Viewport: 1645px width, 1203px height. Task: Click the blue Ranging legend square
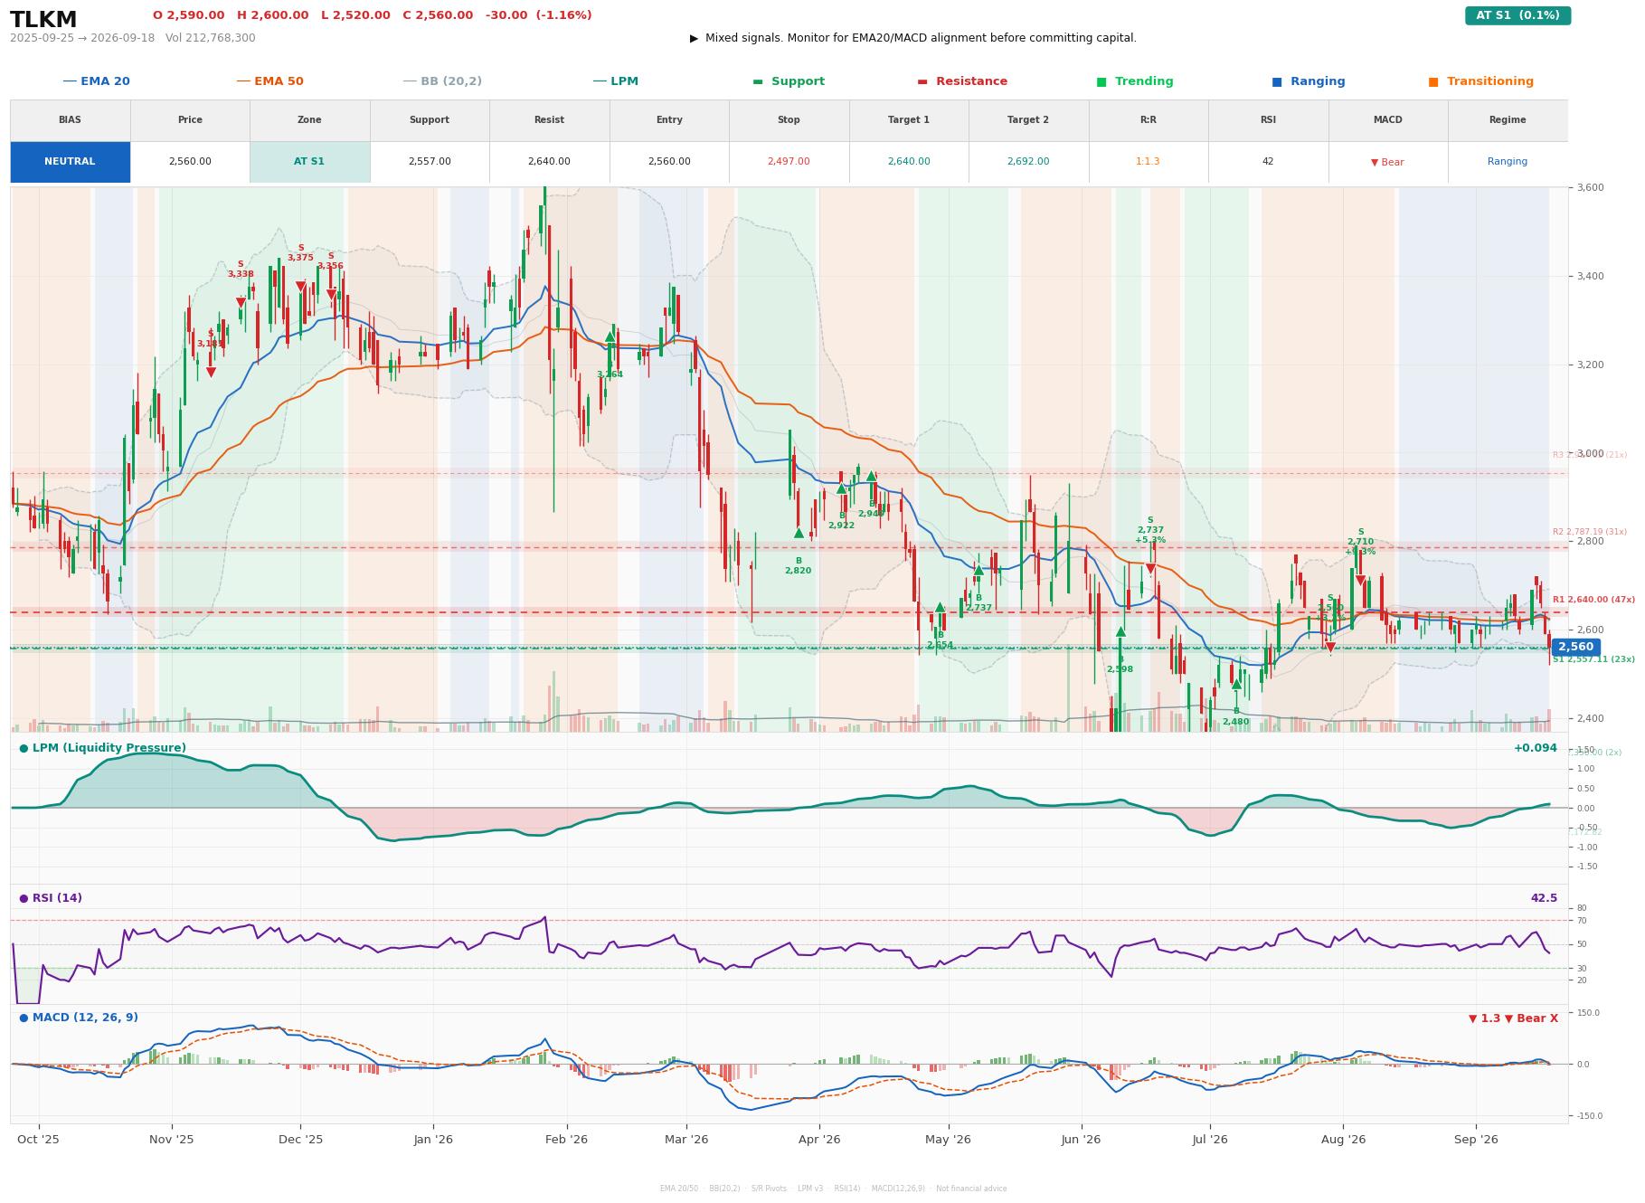click(1277, 81)
